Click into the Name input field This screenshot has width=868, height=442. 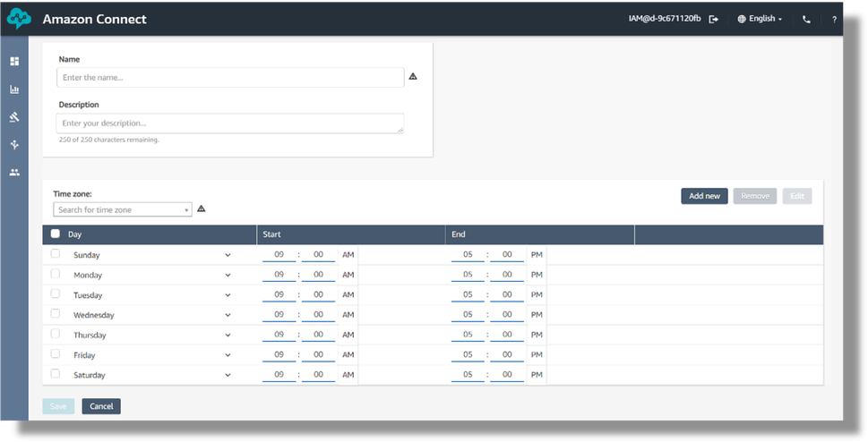(230, 78)
